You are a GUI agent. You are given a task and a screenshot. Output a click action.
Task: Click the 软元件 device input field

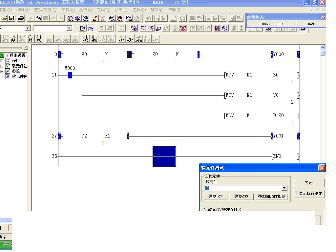[243, 188]
